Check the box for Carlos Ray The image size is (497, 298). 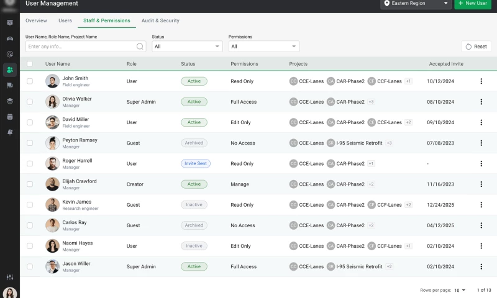(30, 225)
